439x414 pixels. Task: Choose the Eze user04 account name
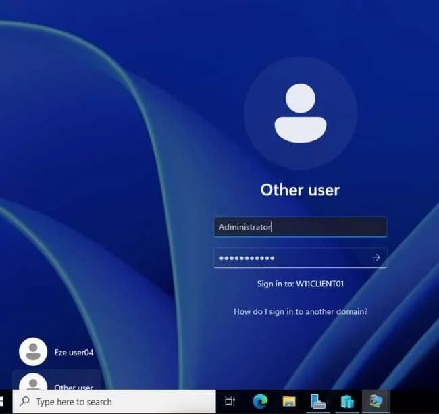tap(74, 353)
